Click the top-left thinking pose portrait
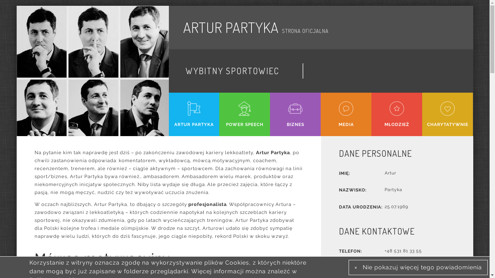 pos(42,42)
